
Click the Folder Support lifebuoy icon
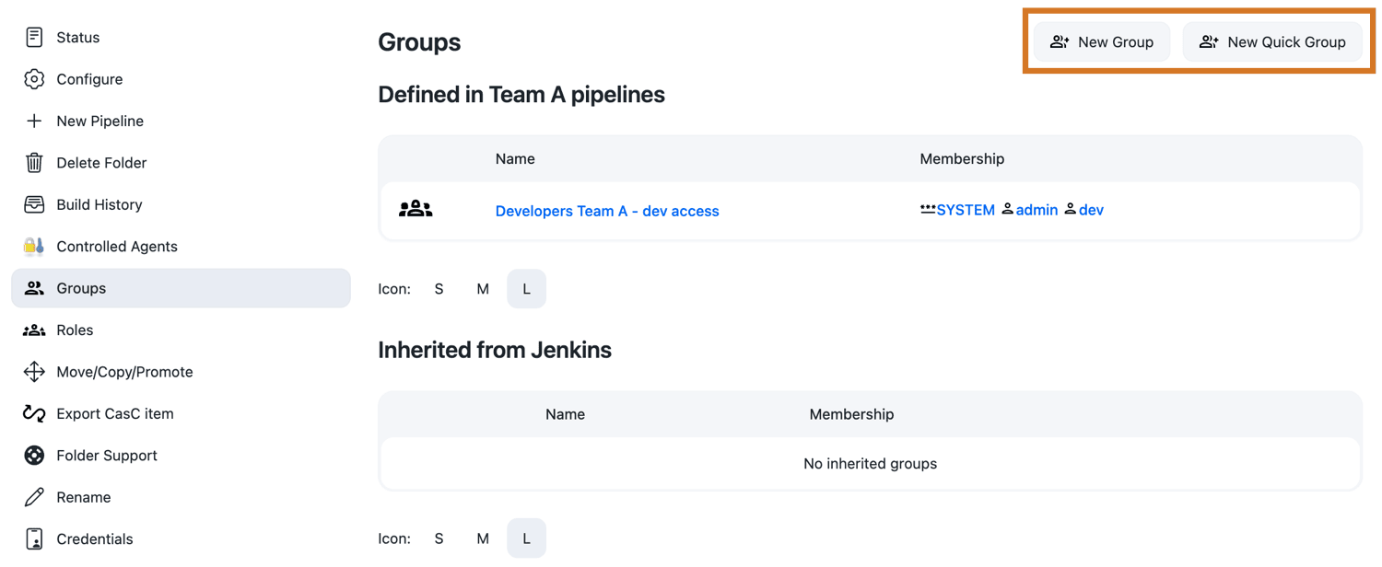pyautogui.click(x=34, y=456)
